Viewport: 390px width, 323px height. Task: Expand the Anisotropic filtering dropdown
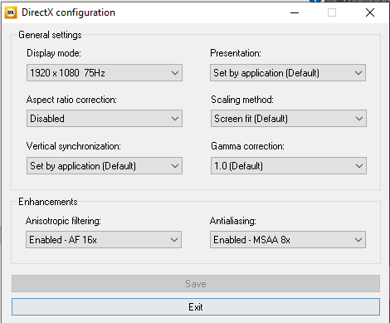tap(104, 240)
